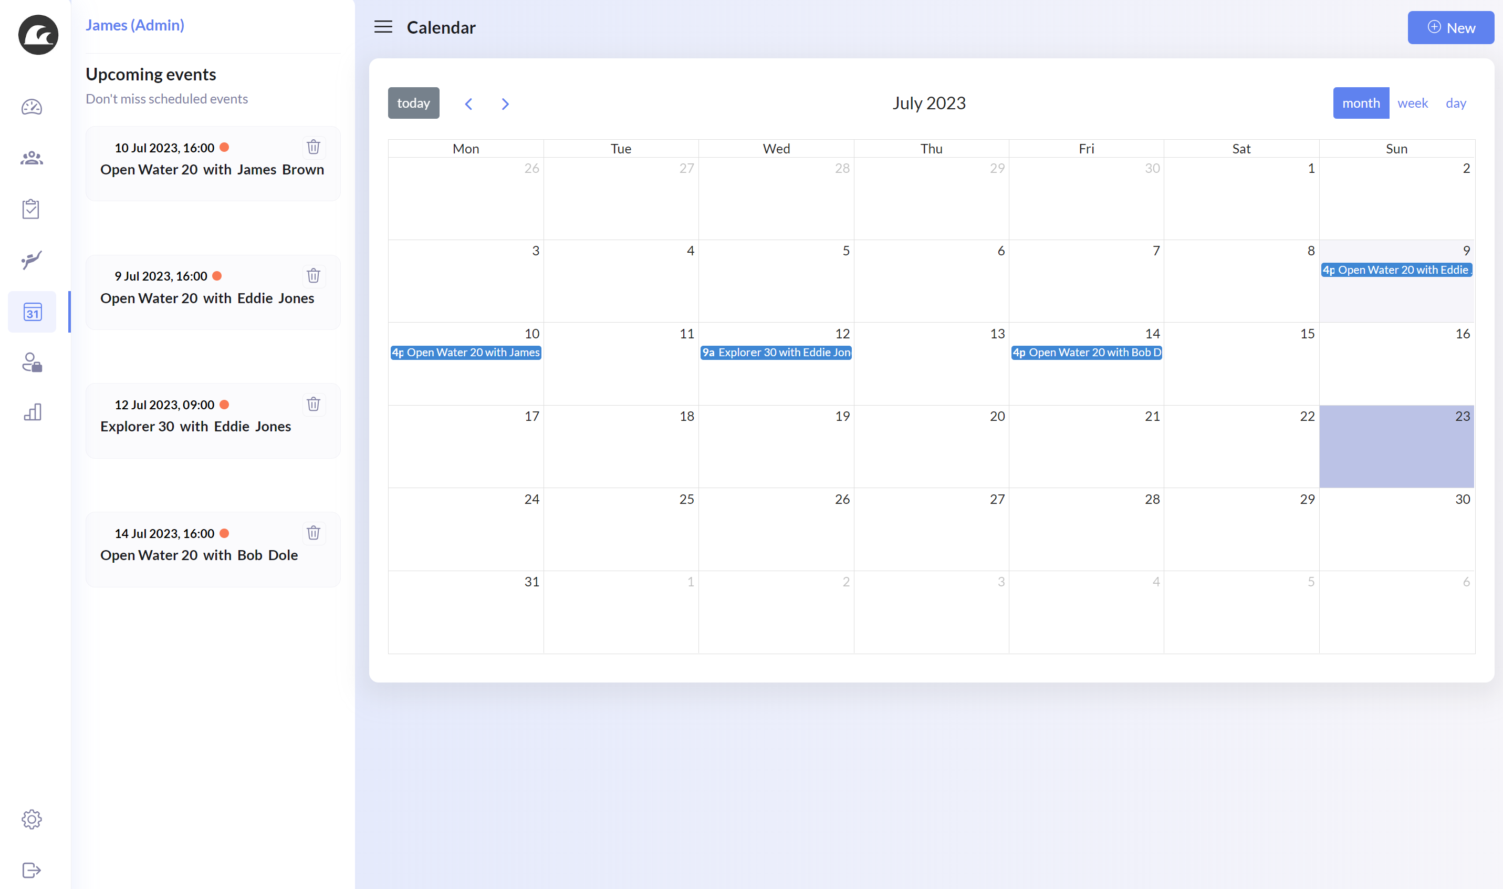Click the logout icon at sidebar bottom

pos(32,870)
